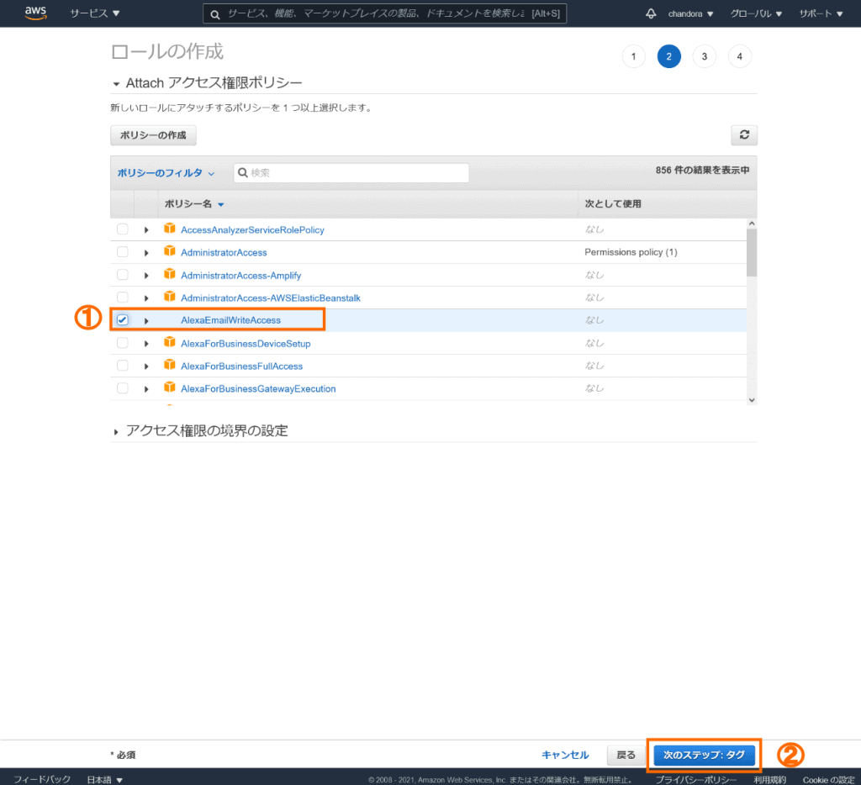Check the AdministratorAccess checkbox
Image resolution: width=861 pixels, height=785 pixels.
(123, 252)
